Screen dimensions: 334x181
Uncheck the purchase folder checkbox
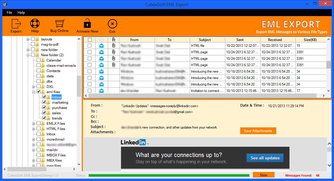44,107
